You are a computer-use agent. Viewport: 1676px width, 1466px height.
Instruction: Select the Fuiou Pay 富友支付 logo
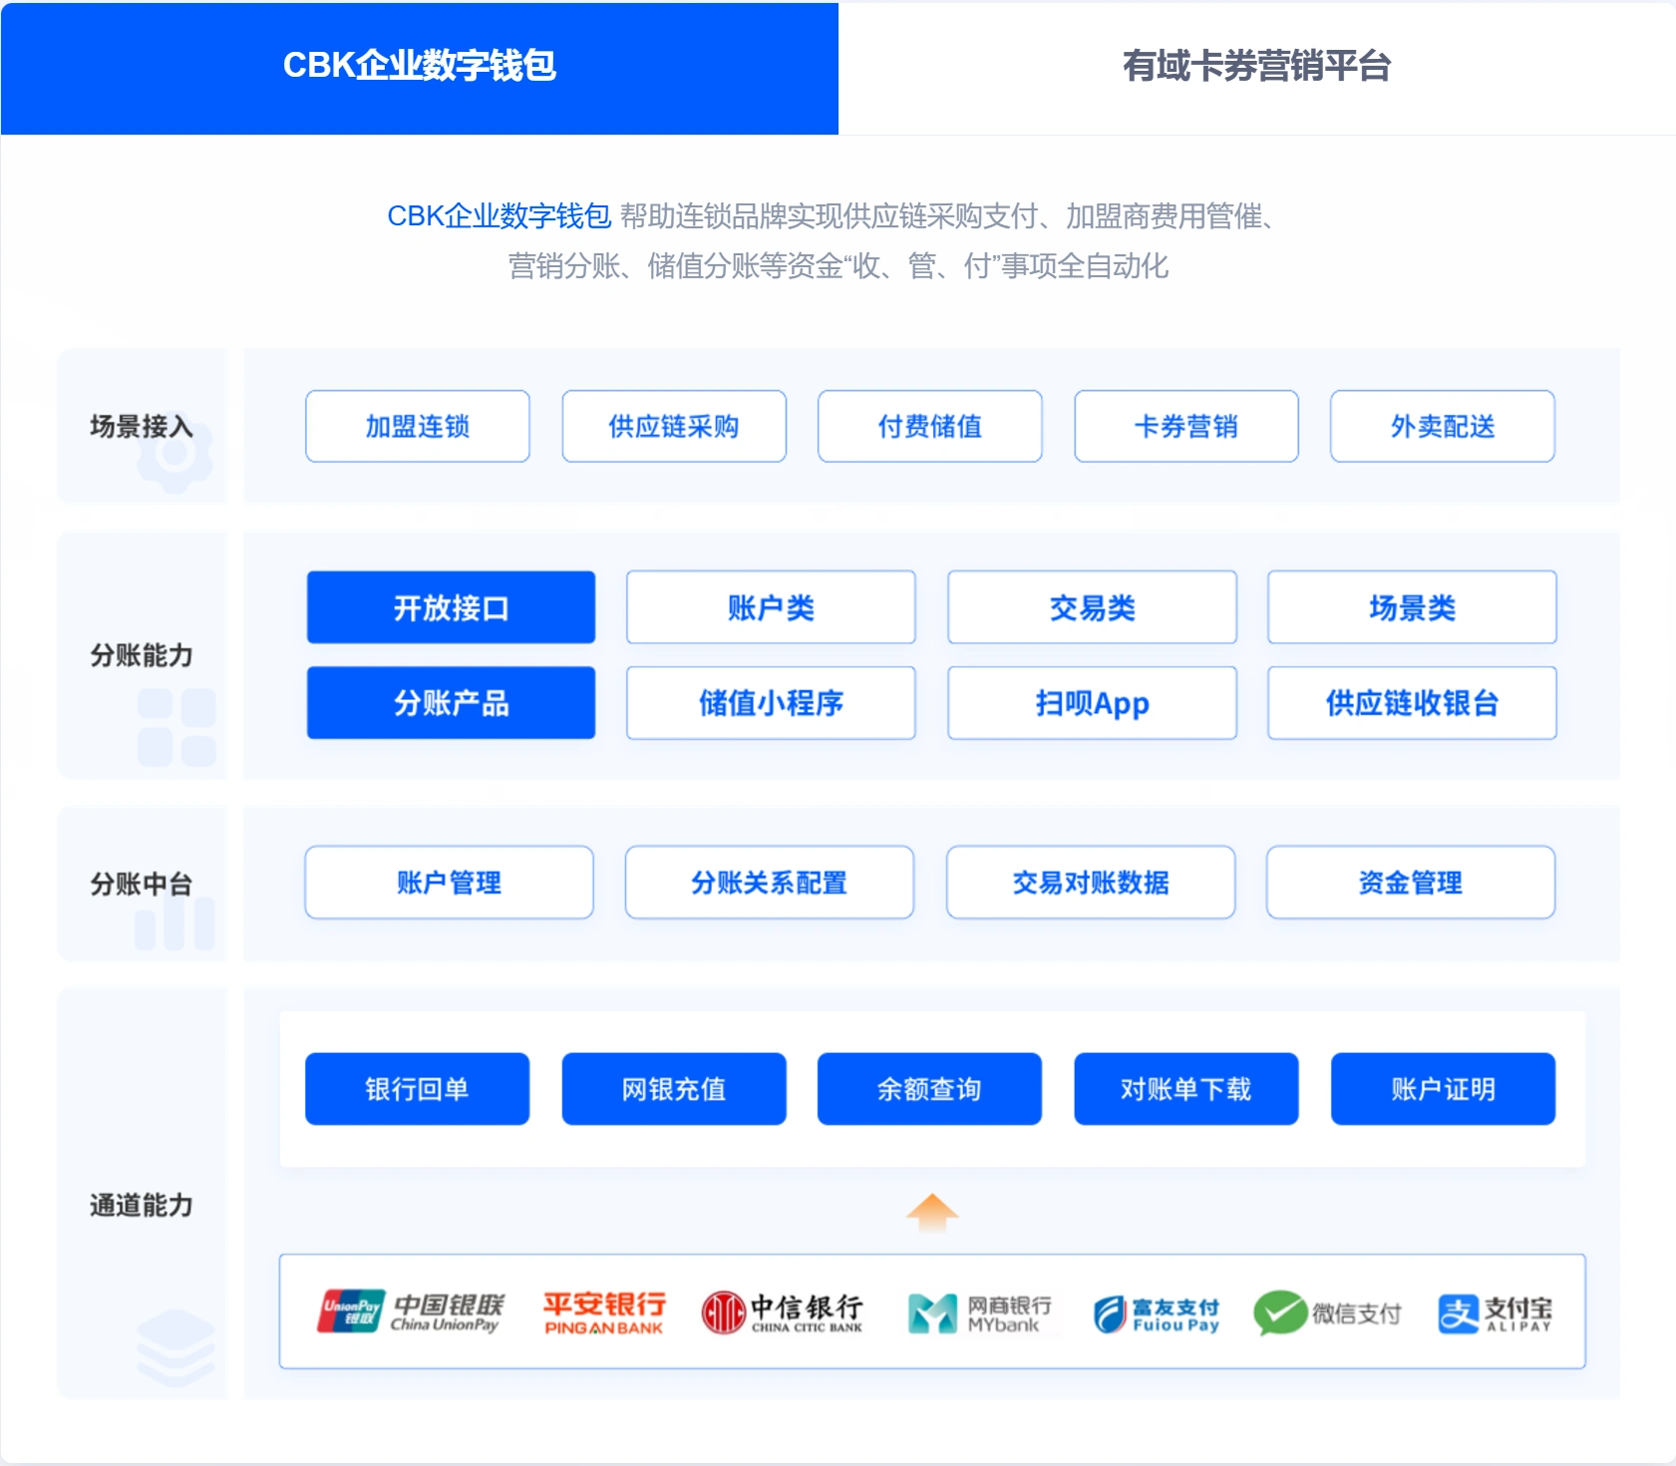point(1157,1314)
